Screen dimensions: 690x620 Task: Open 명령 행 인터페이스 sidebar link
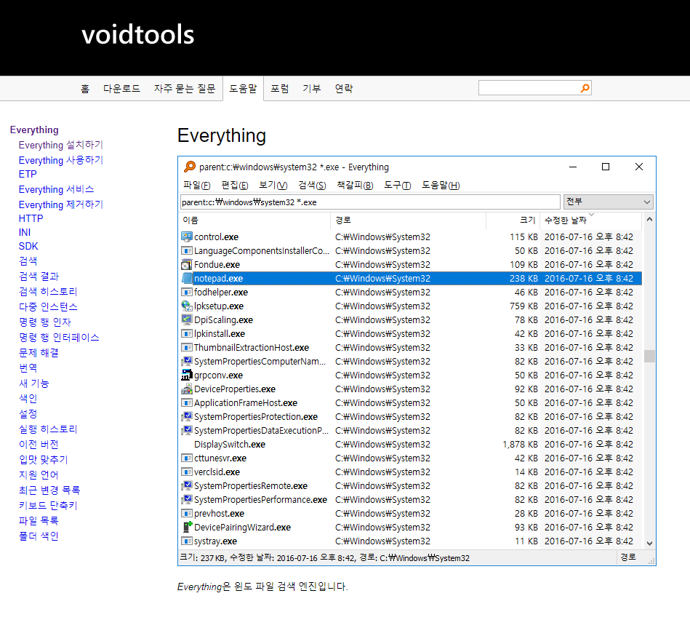59,338
